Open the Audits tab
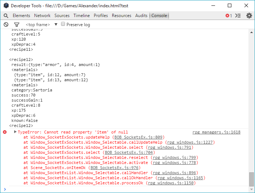The image size is (255, 193). [141, 16]
